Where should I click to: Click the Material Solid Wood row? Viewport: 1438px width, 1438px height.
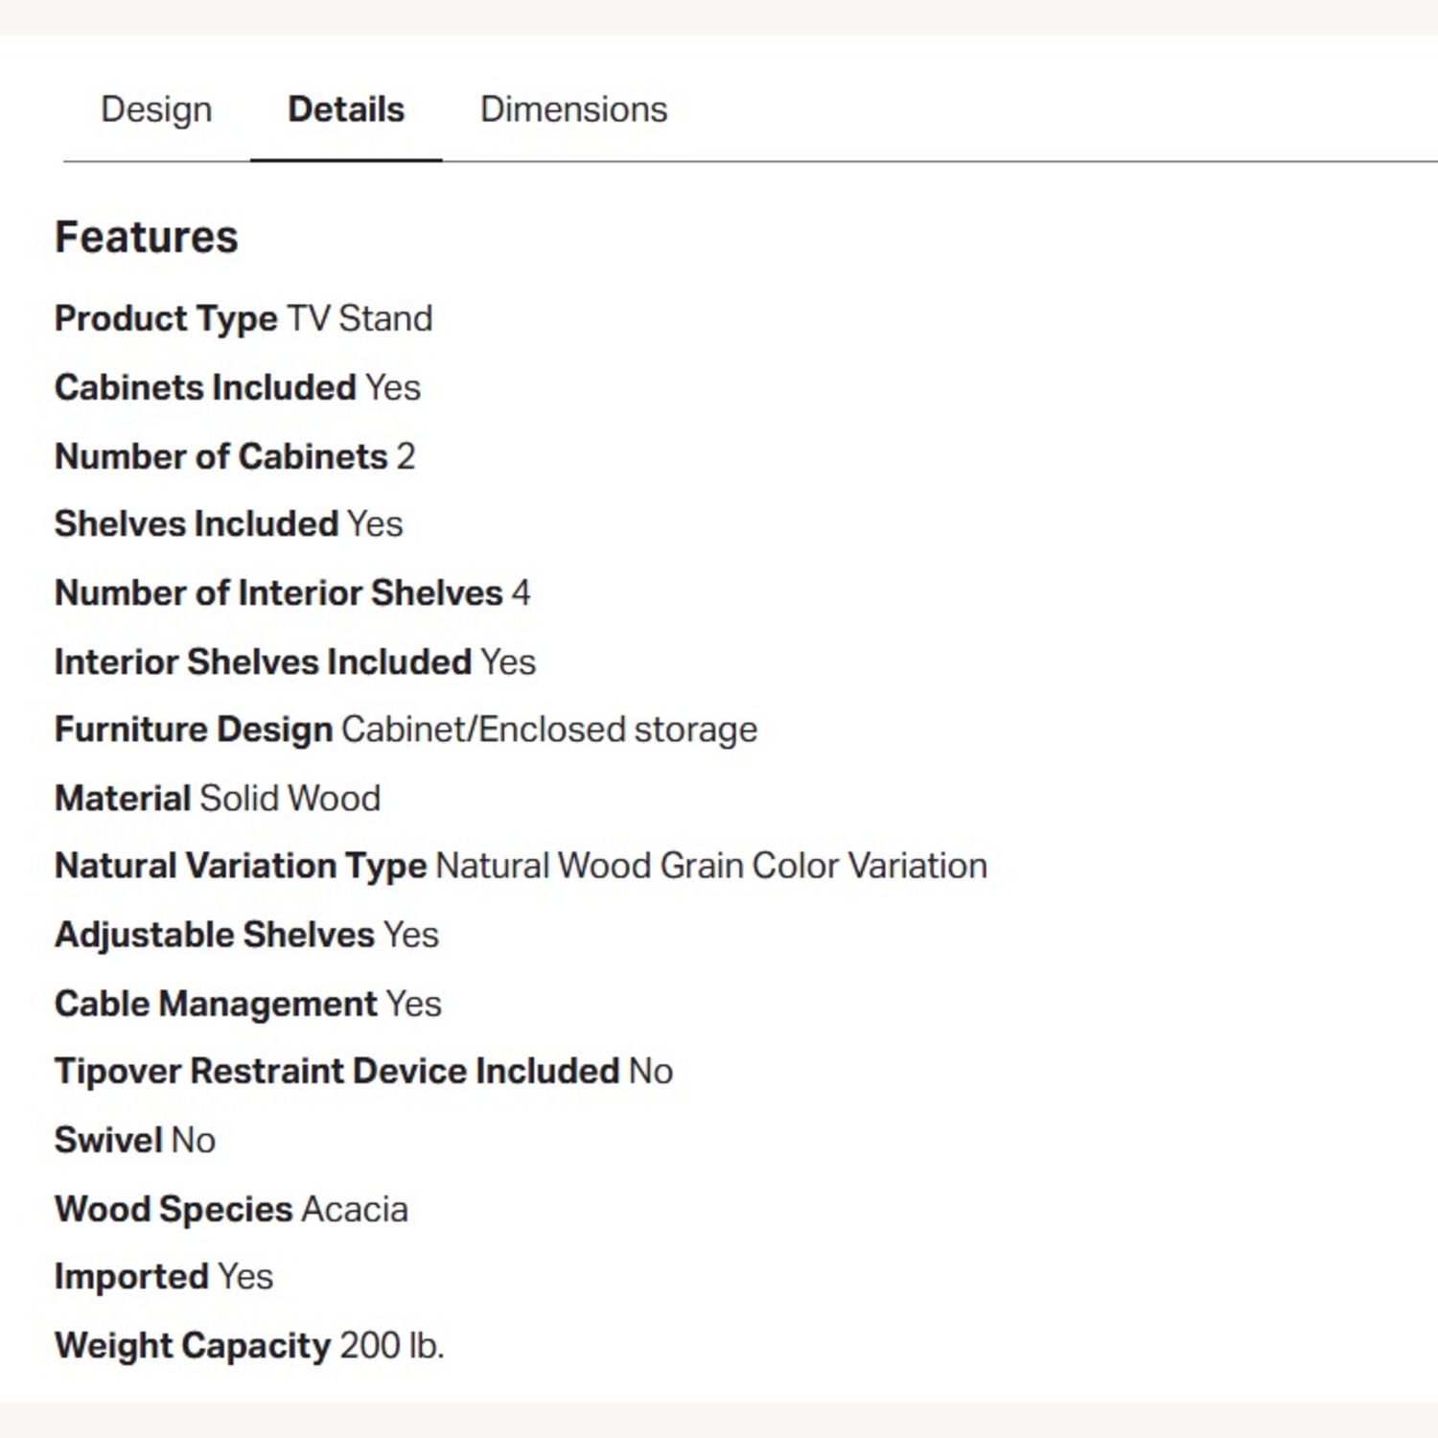tap(218, 799)
